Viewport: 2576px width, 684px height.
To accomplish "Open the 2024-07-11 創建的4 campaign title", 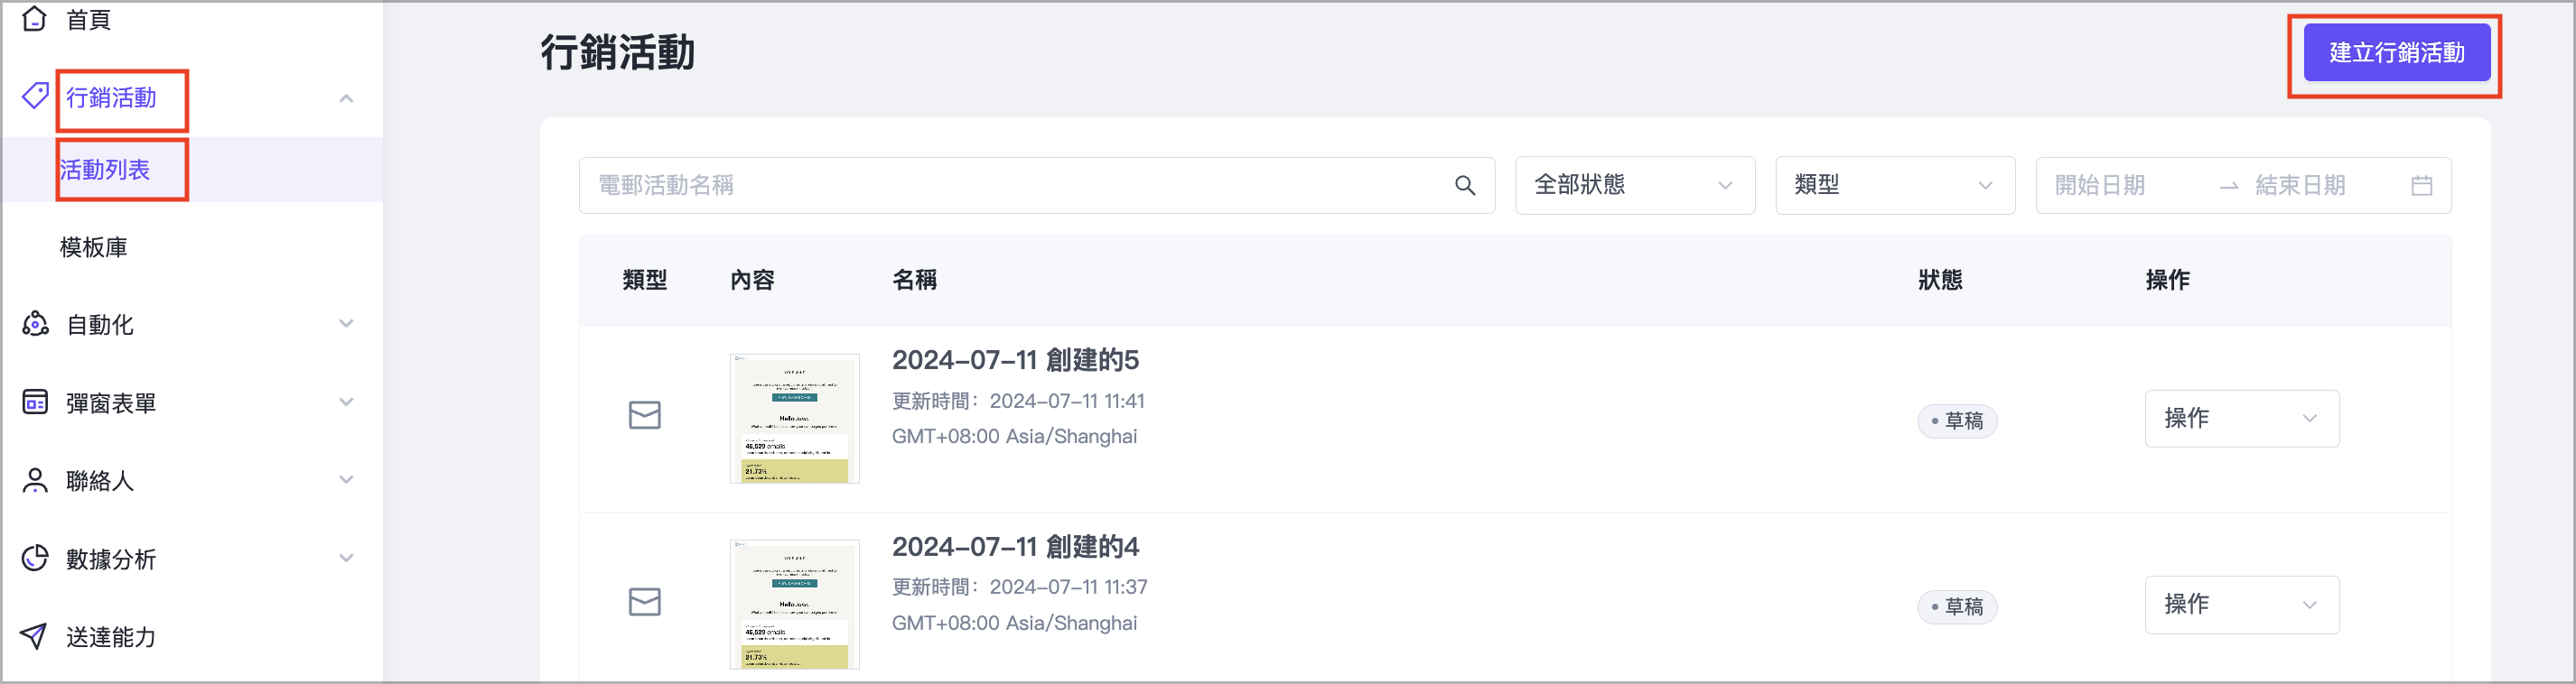I will [x=1015, y=546].
